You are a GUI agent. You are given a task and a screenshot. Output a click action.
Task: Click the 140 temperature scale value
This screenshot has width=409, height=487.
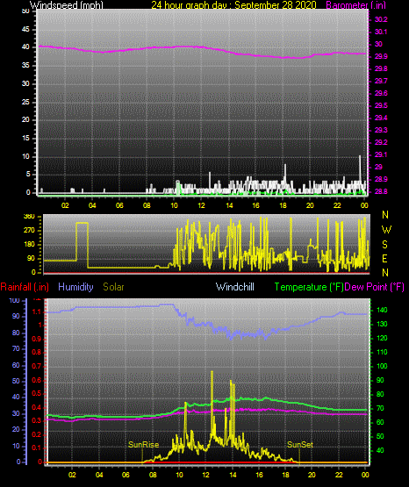(382, 310)
